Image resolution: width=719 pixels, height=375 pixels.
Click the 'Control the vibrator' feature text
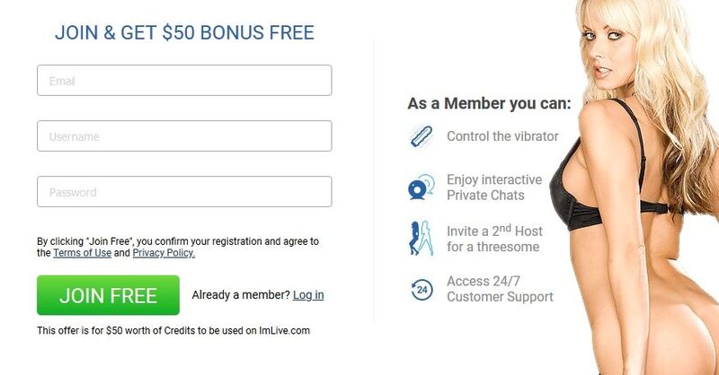coord(502,136)
